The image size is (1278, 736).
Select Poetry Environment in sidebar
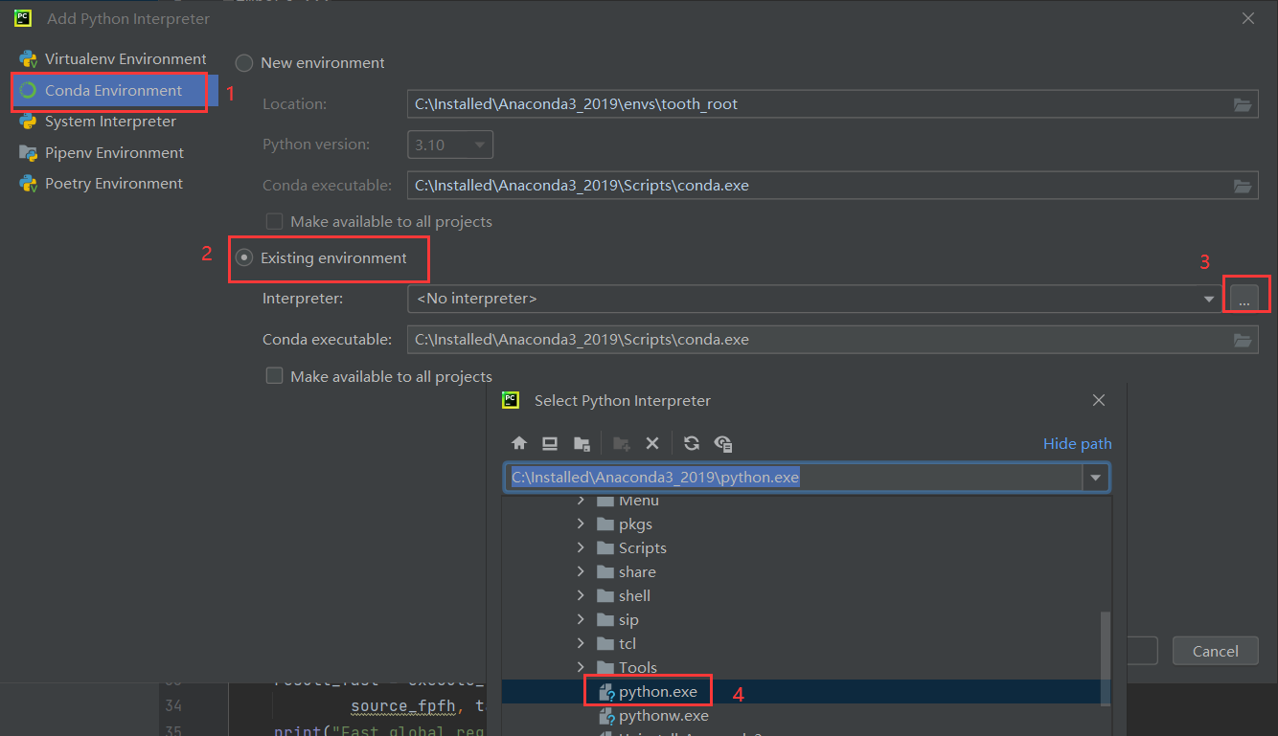click(x=113, y=184)
